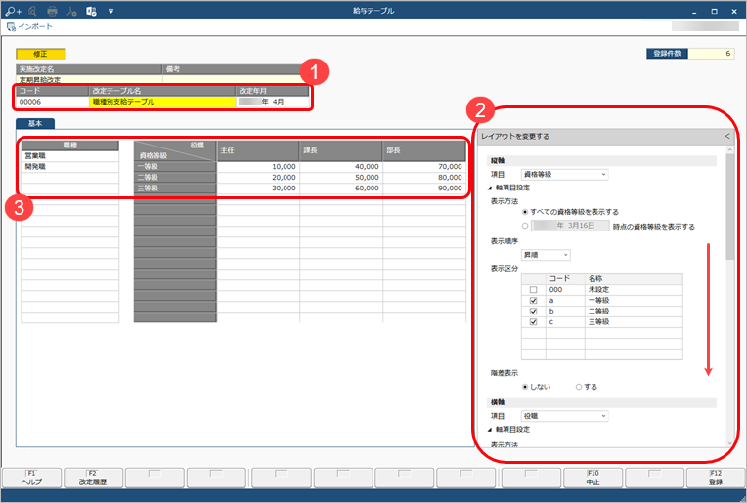Screen dimensions: 747x503
Task: Uncheck the 三等級 row checkbox
Action: click(x=533, y=322)
